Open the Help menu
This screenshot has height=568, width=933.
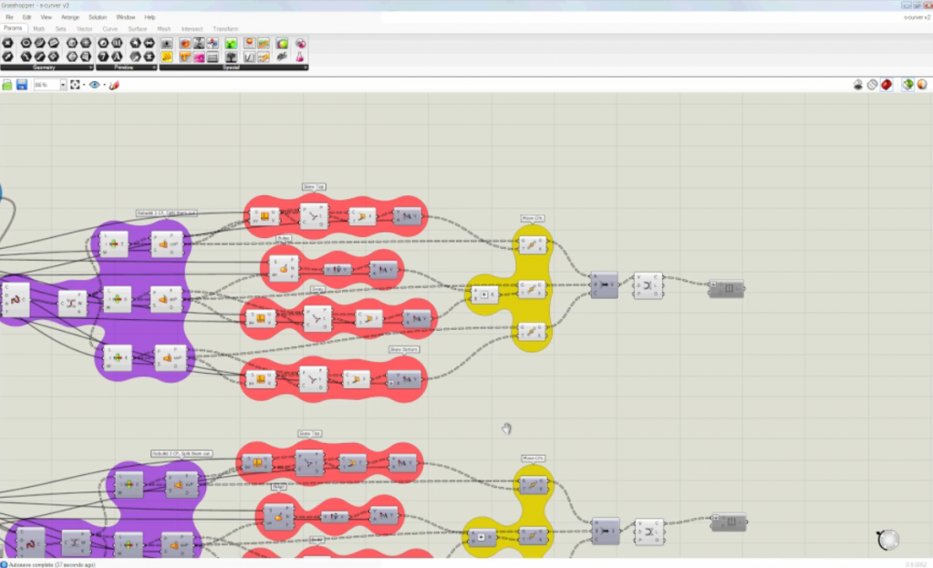(x=150, y=17)
